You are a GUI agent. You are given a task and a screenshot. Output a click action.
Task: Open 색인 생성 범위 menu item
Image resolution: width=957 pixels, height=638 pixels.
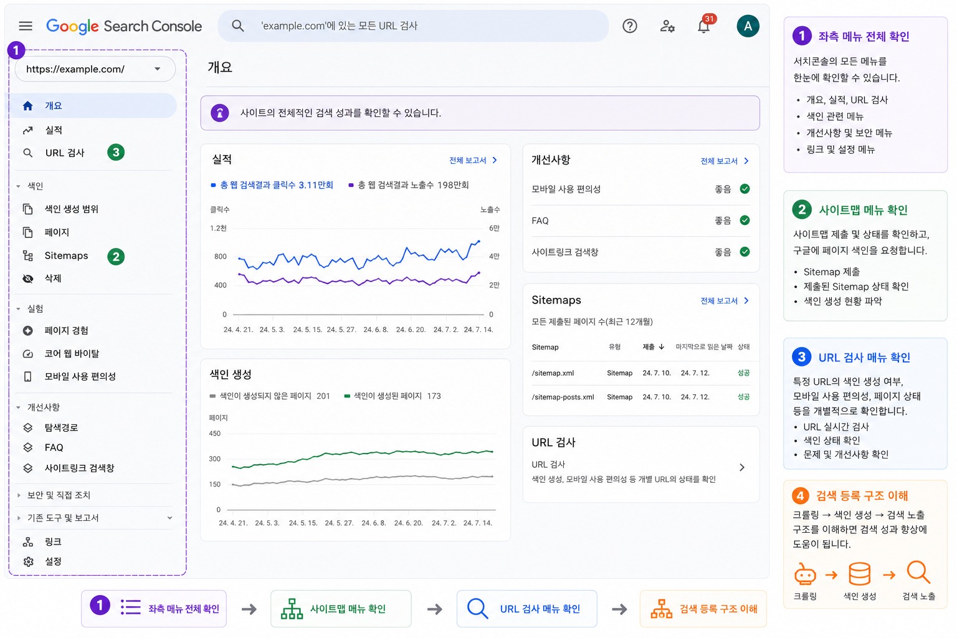click(72, 209)
